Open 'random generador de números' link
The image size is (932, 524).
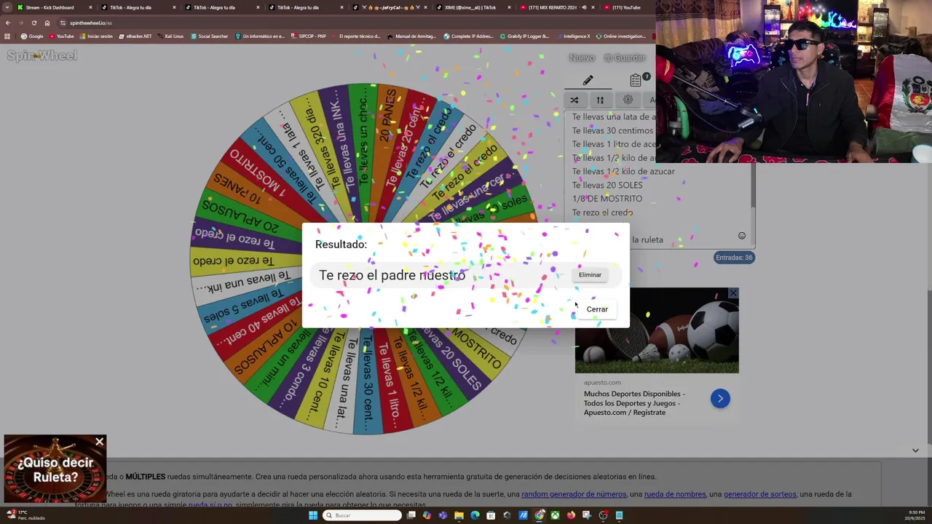pyautogui.click(x=574, y=494)
